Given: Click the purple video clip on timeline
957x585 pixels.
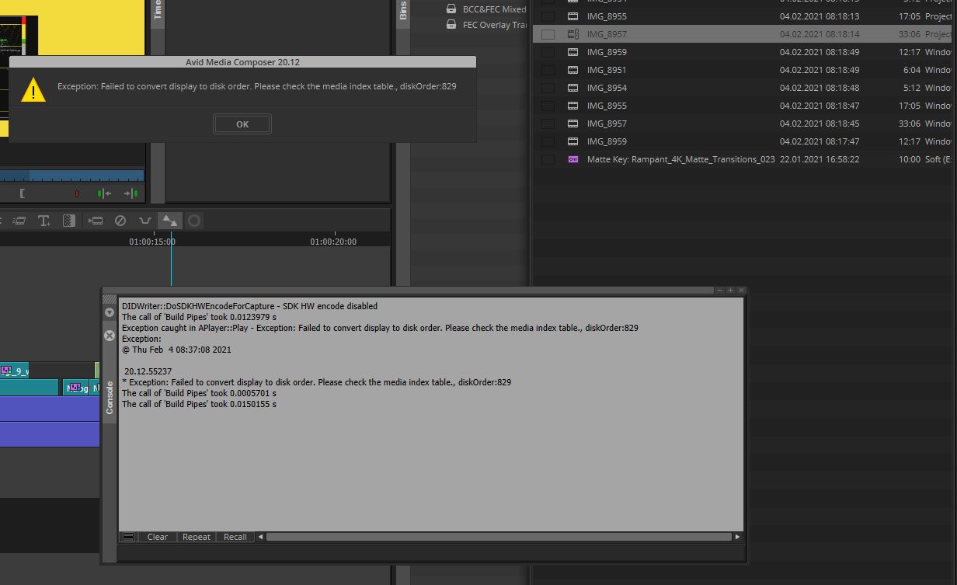Looking at the screenshot, I should tap(50, 409).
